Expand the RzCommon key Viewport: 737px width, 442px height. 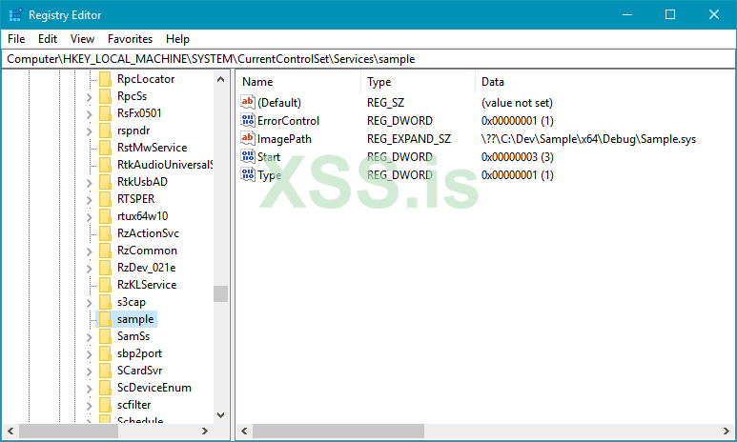[90, 251]
